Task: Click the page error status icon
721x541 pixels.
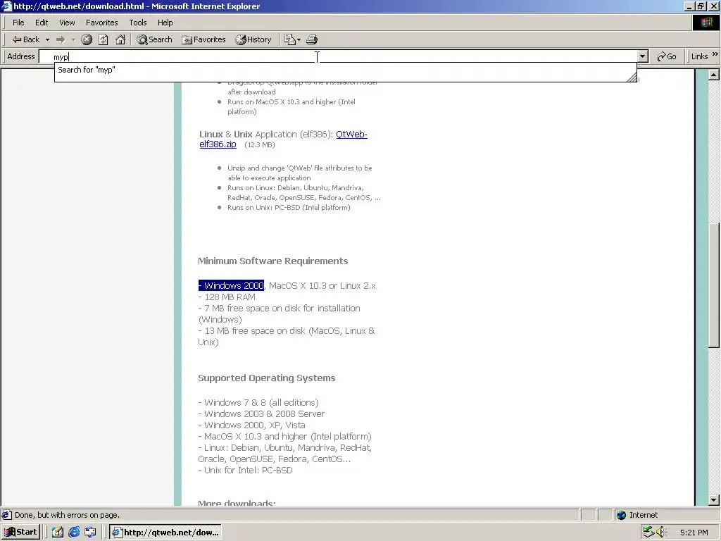Action: click(x=7, y=515)
